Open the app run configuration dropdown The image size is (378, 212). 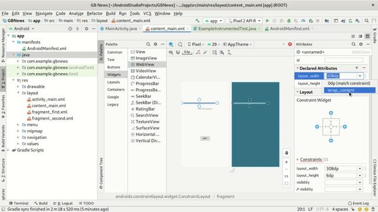(214, 21)
